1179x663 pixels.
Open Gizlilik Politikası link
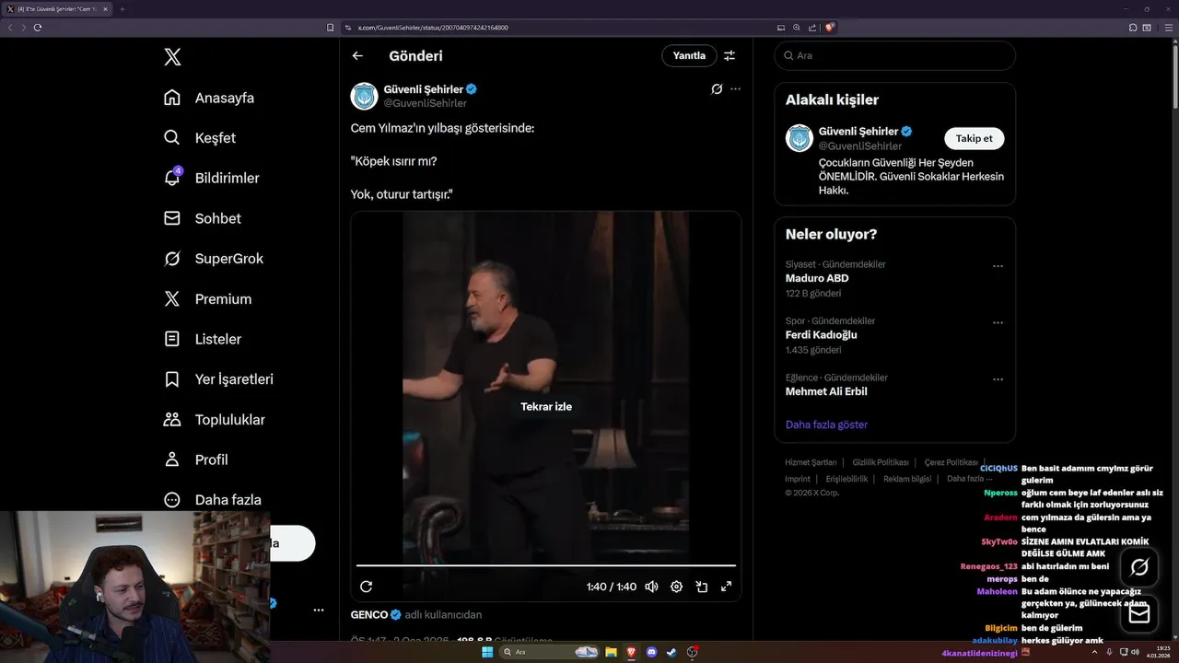coord(881,462)
